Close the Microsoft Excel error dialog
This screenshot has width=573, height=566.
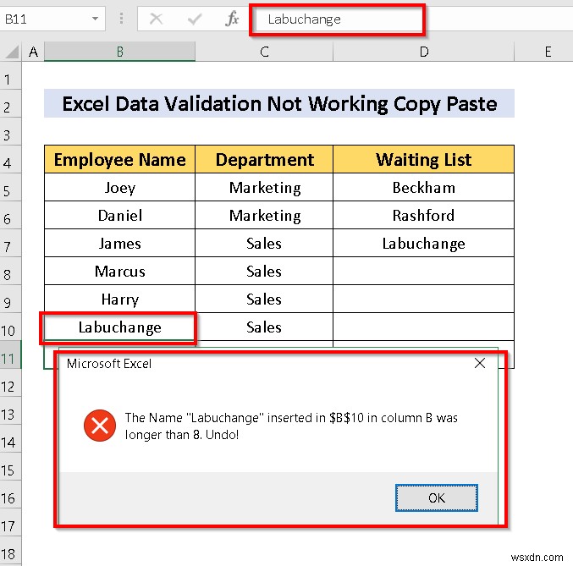pyautogui.click(x=479, y=363)
